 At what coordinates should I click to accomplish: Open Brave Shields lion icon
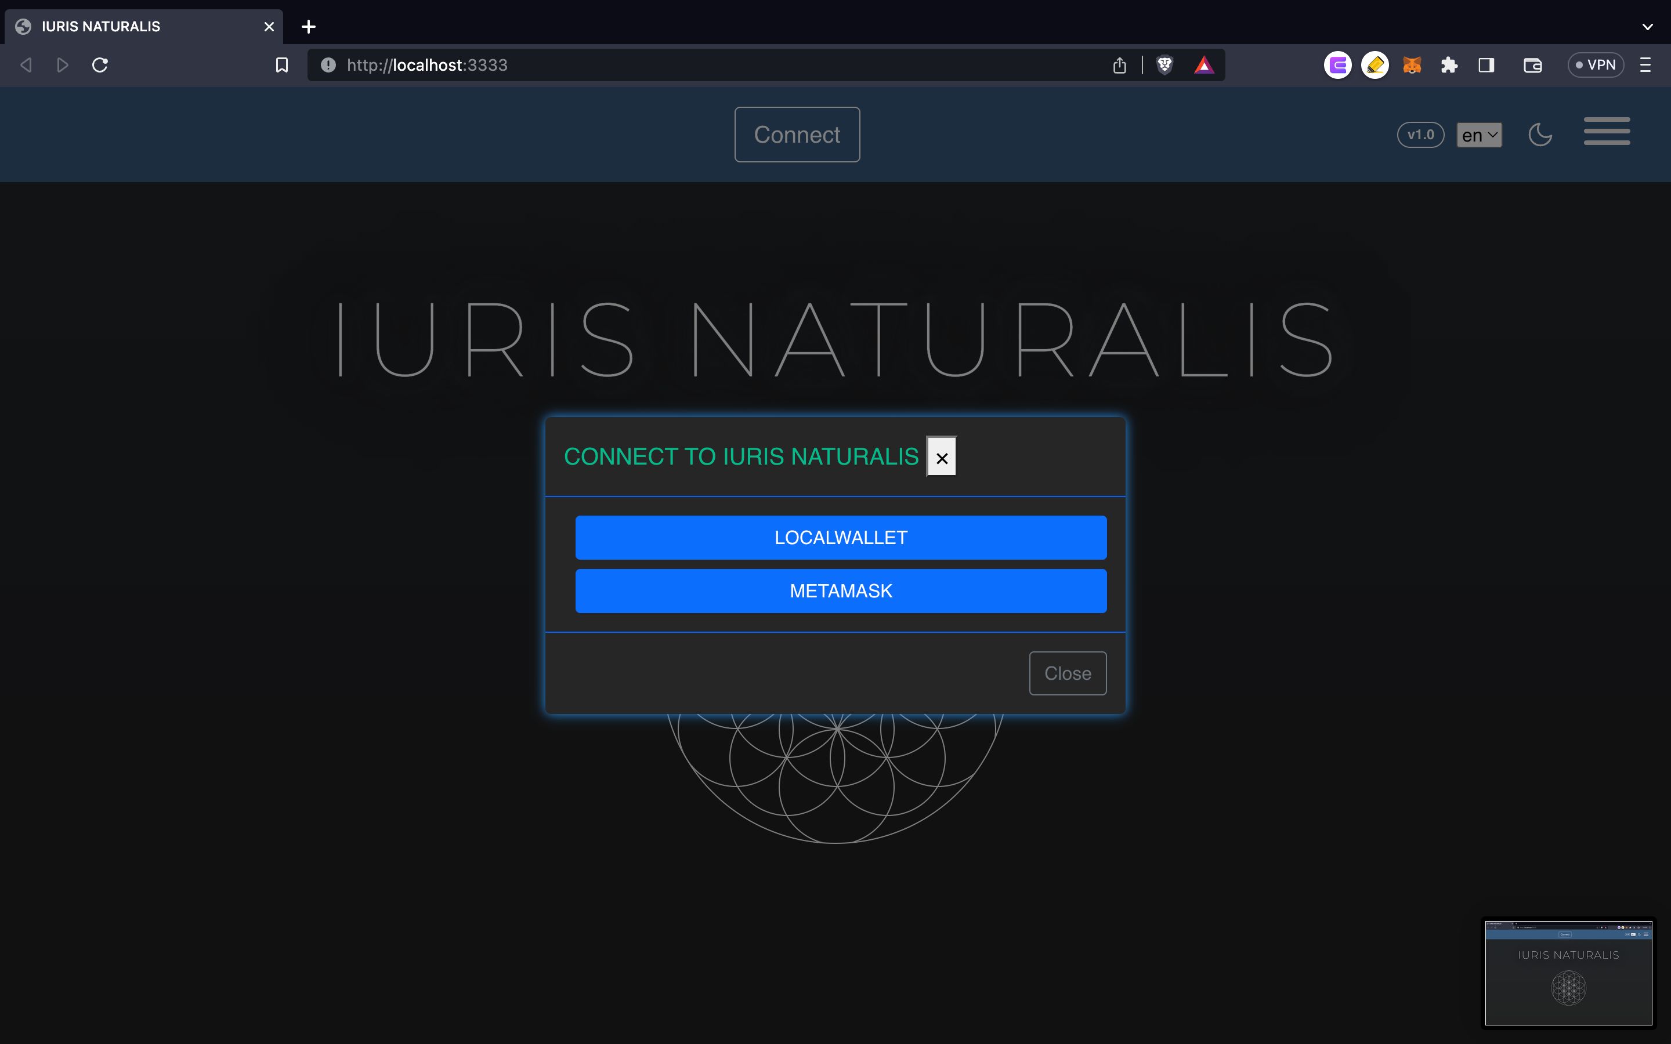click(1164, 65)
